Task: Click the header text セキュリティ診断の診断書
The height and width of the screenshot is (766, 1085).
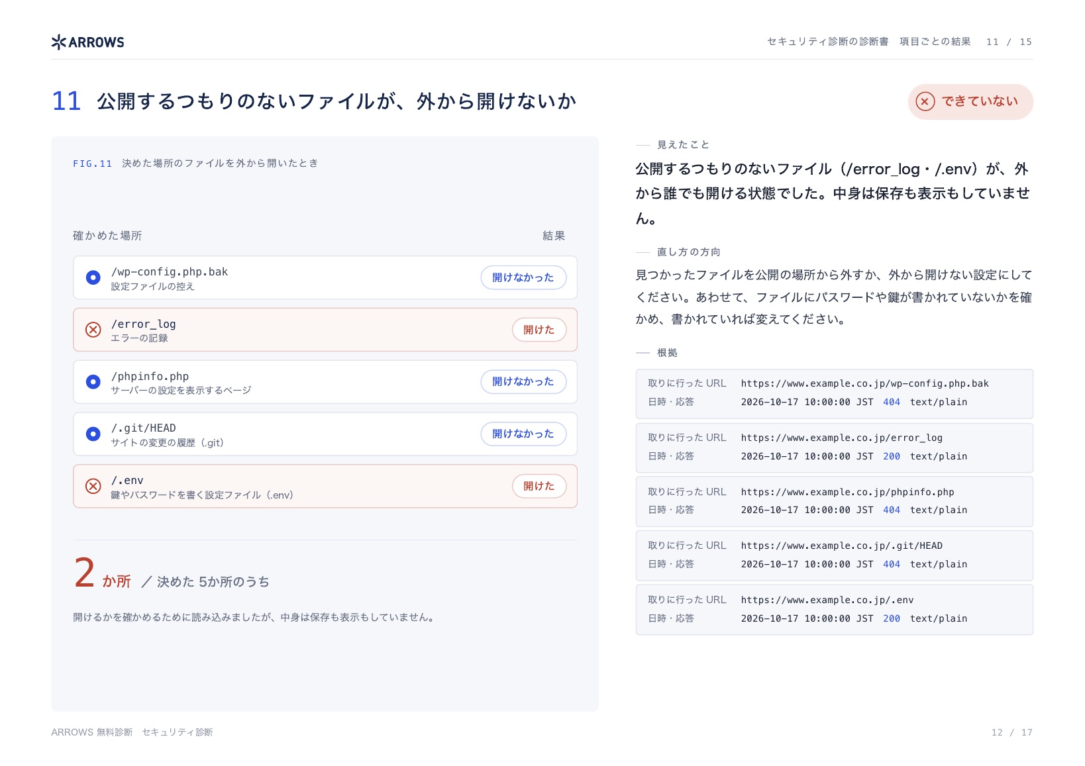Action: pos(828,42)
